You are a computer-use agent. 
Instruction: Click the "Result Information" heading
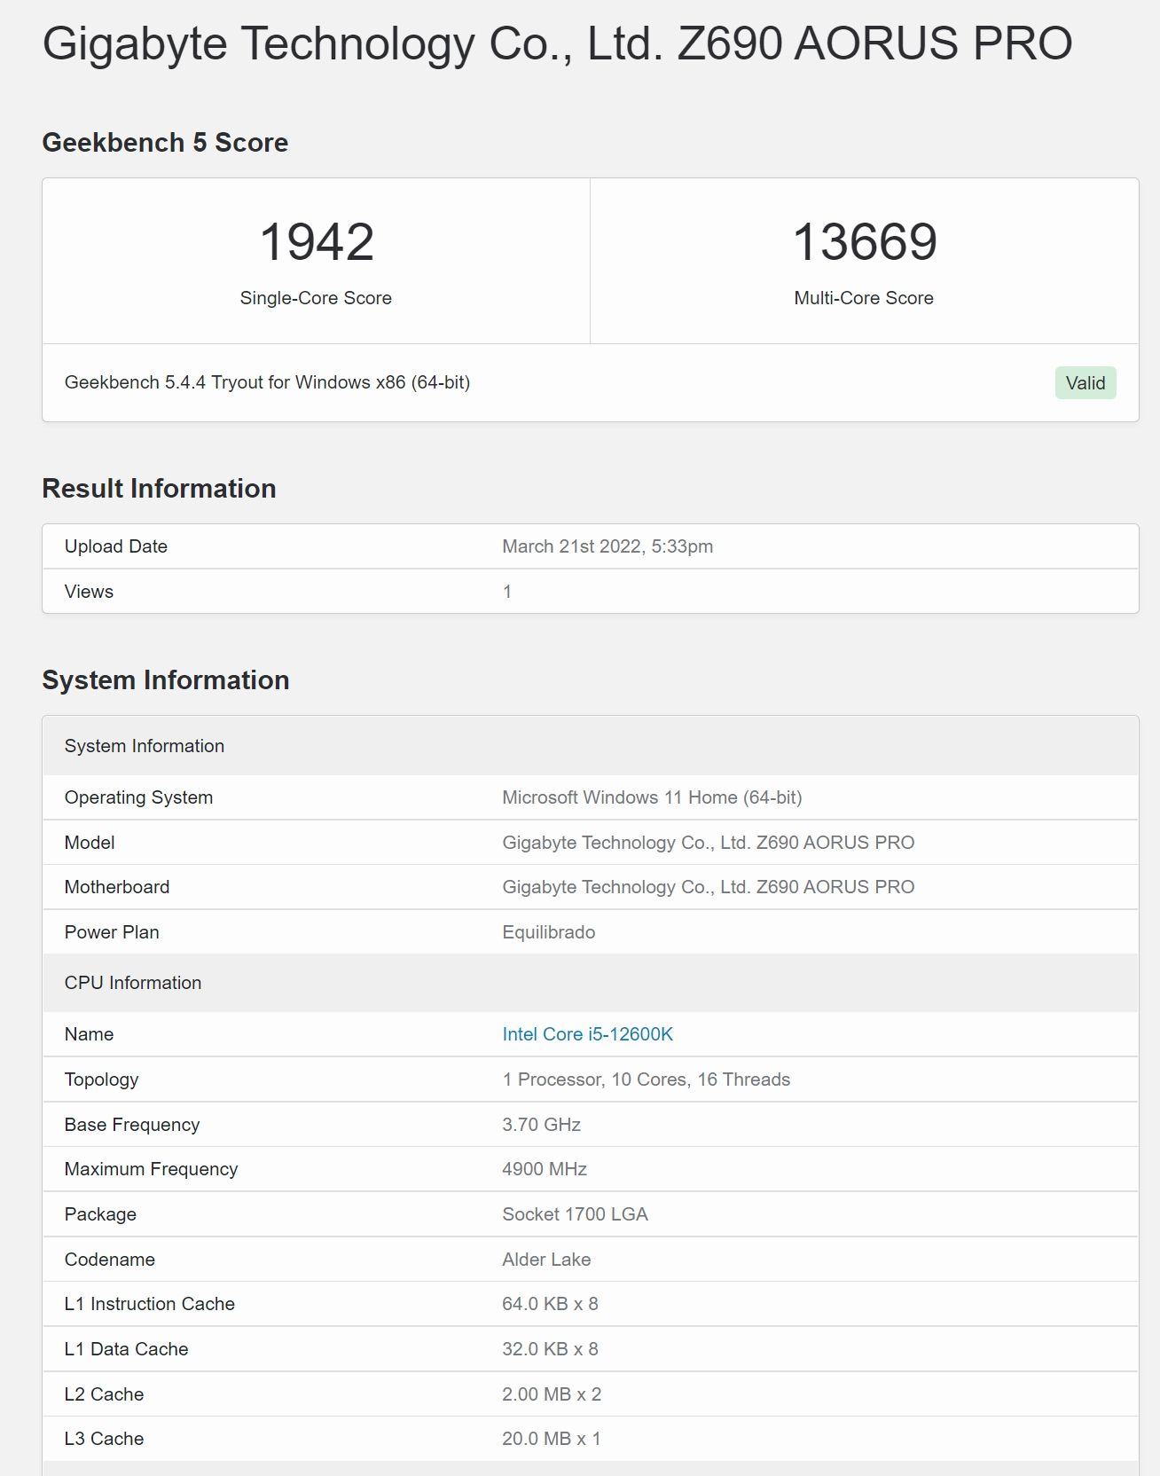[159, 489]
